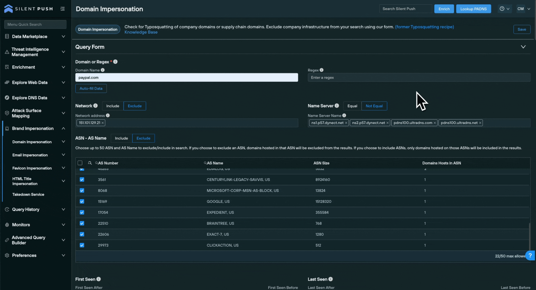Viewport: 536px width, 290px height.
Task: Expand the Data Marketplace menu chevron
Action: [x=63, y=37]
